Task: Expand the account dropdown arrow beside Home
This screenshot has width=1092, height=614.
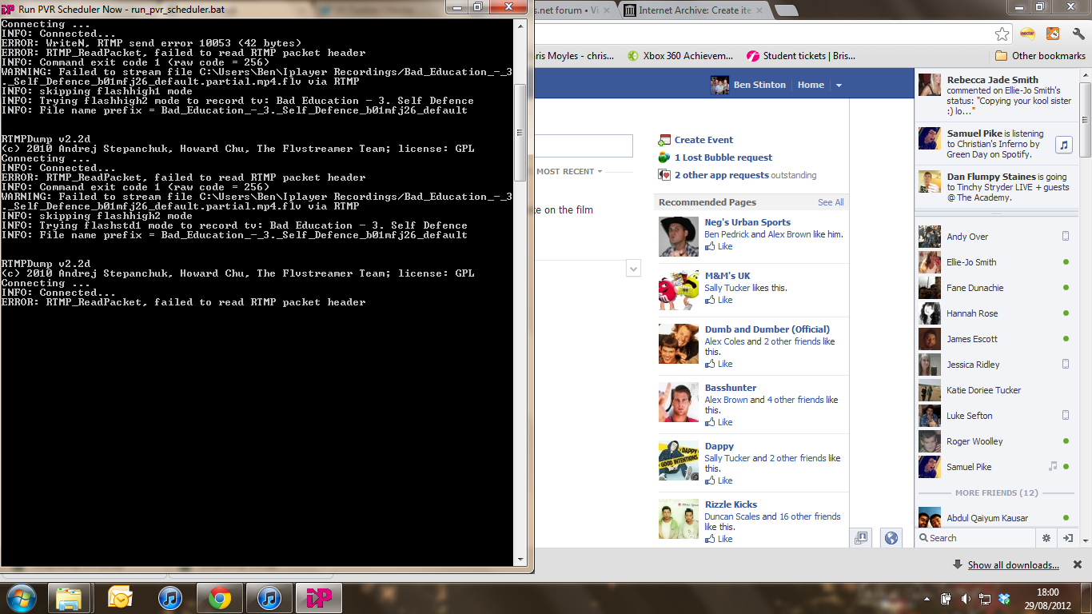Action: pyautogui.click(x=839, y=85)
